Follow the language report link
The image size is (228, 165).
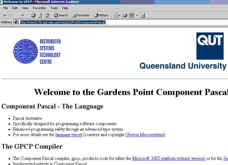coord(69,135)
